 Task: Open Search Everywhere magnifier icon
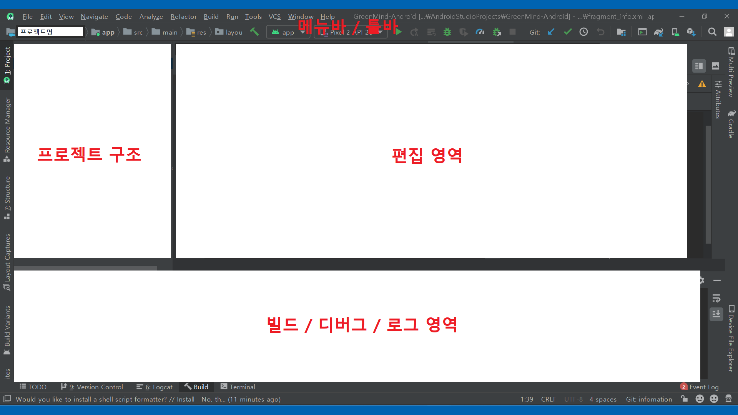712,32
